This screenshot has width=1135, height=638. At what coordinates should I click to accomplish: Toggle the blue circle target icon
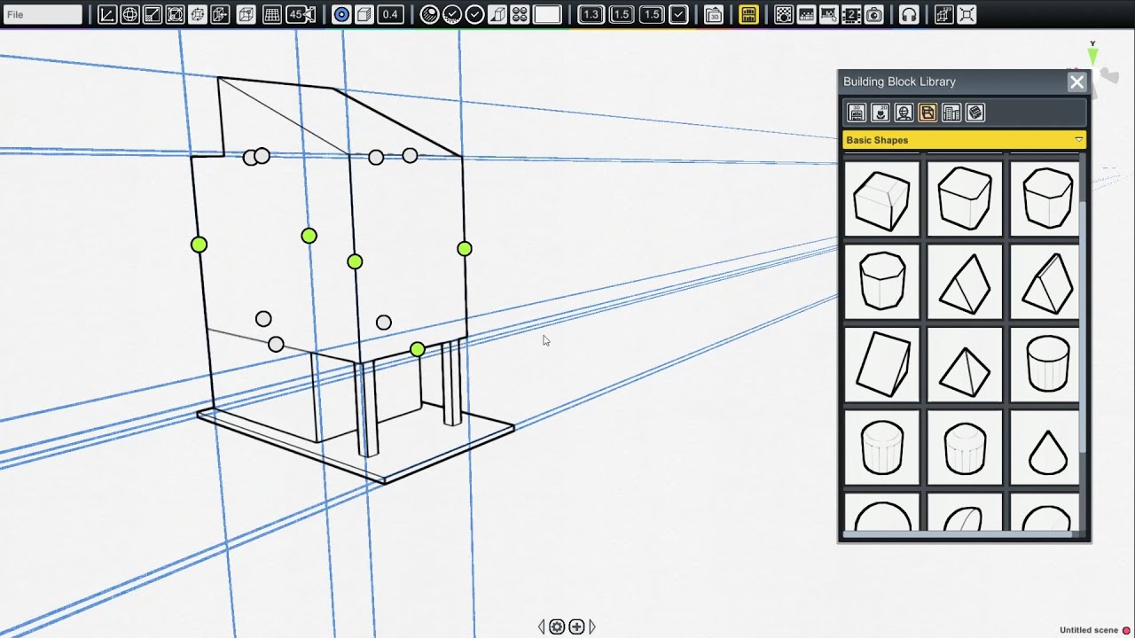click(x=341, y=14)
